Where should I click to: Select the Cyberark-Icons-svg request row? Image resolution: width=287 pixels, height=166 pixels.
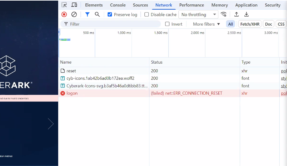[x=173, y=86]
